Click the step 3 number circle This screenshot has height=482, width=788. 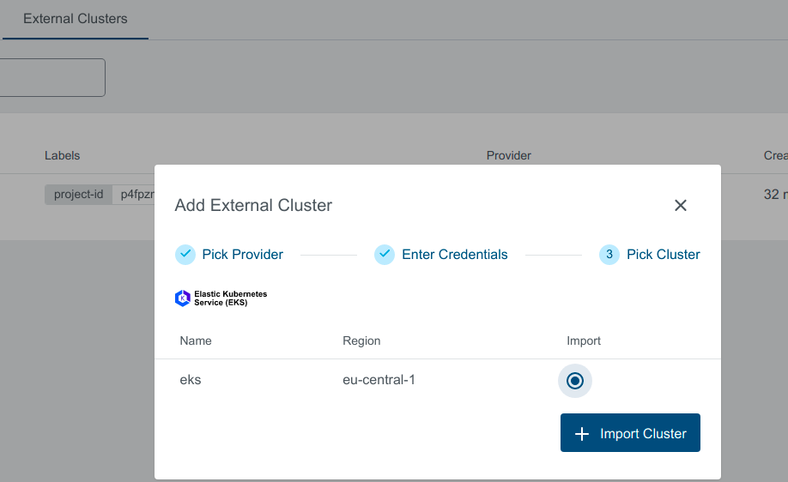609,255
